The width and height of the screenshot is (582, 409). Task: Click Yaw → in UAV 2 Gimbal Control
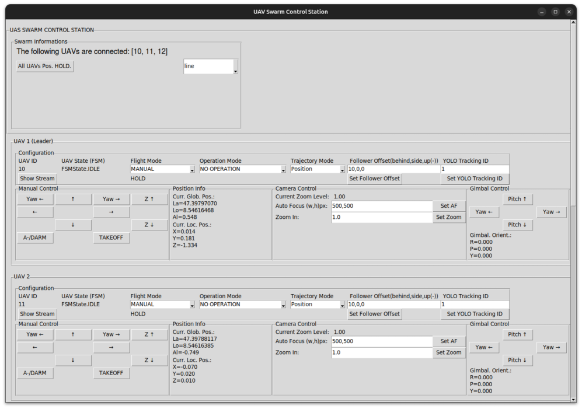coord(551,348)
